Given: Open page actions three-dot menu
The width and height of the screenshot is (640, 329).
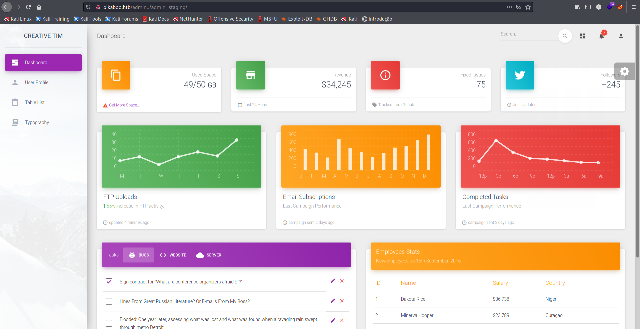Looking at the screenshot, I should point(509,7).
